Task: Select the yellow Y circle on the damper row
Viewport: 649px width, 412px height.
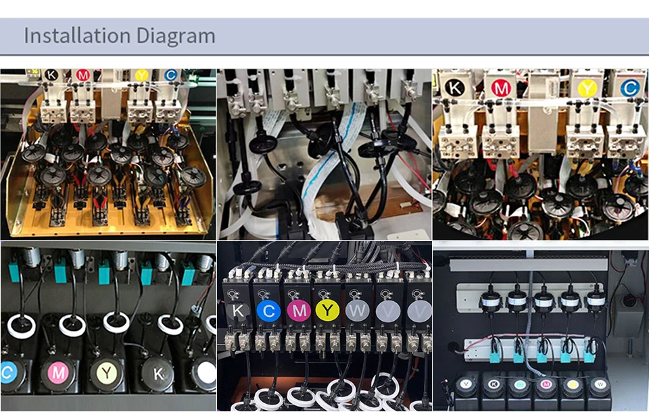Action: (x=327, y=310)
